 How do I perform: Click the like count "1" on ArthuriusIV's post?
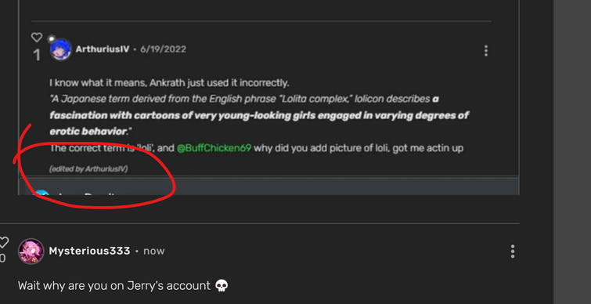[x=37, y=56]
